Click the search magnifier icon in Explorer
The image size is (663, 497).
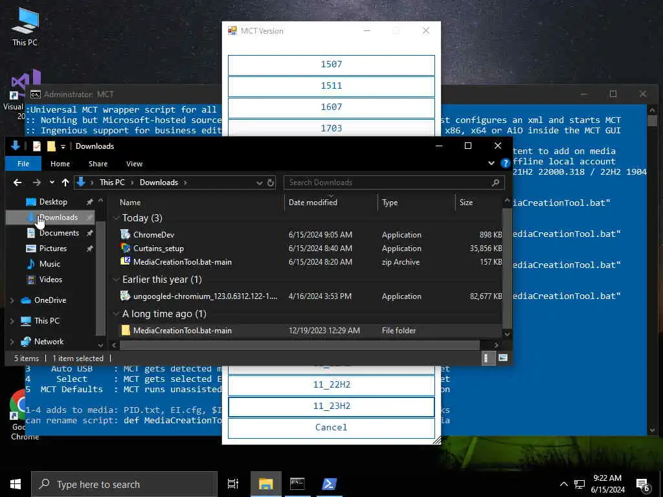point(495,182)
